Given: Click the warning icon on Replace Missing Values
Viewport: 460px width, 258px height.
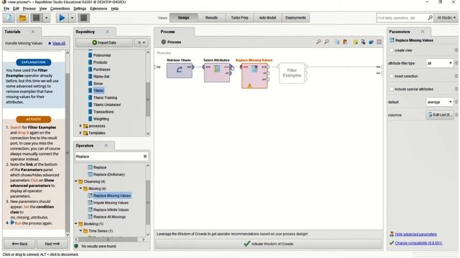Looking at the screenshot, I should click(x=249, y=86).
